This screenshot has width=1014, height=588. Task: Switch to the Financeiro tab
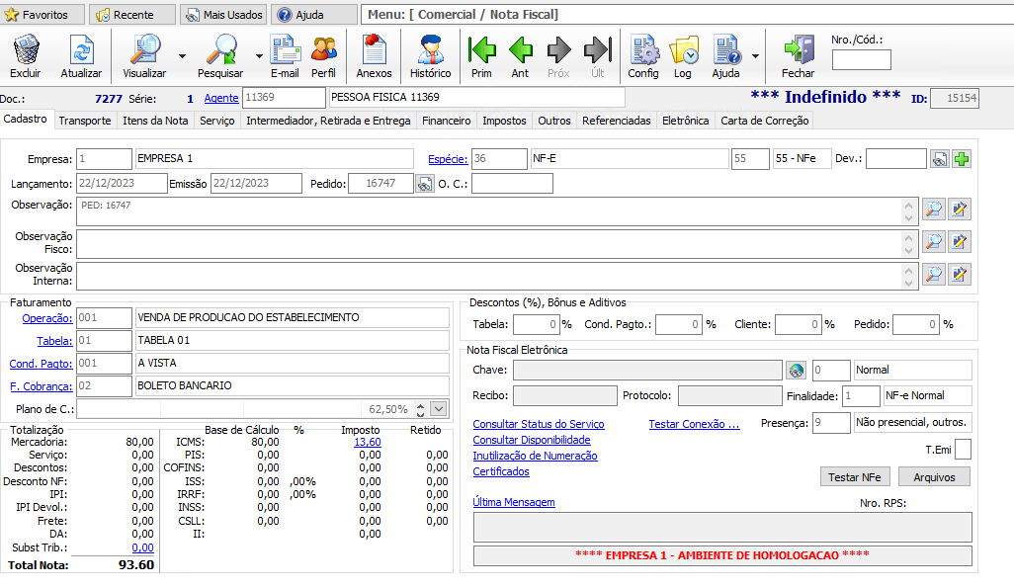[446, 121]
